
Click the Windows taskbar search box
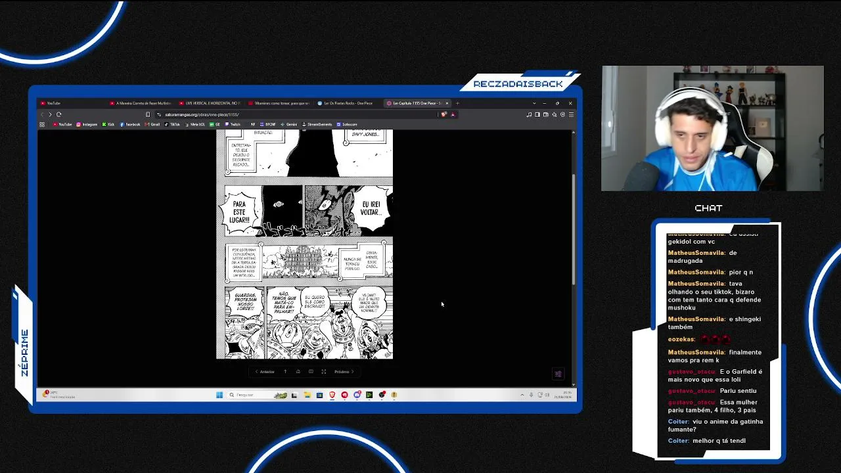point(258,395)
